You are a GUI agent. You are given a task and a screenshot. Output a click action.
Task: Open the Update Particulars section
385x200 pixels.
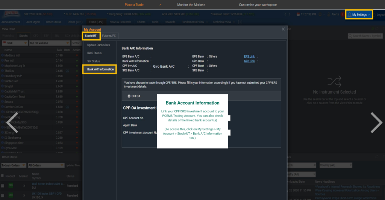(x=99, y=45)
